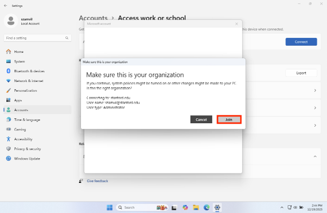
Task: Open Bluetooth & devices settings
Action: pyautogui.click(x=37, y=71)
